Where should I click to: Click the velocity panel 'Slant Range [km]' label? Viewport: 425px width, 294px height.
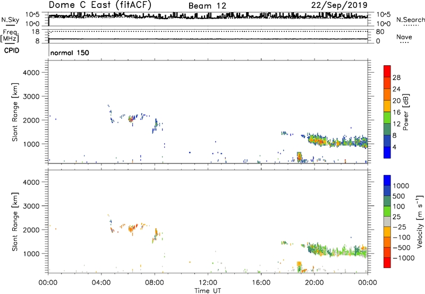(15, 222)
